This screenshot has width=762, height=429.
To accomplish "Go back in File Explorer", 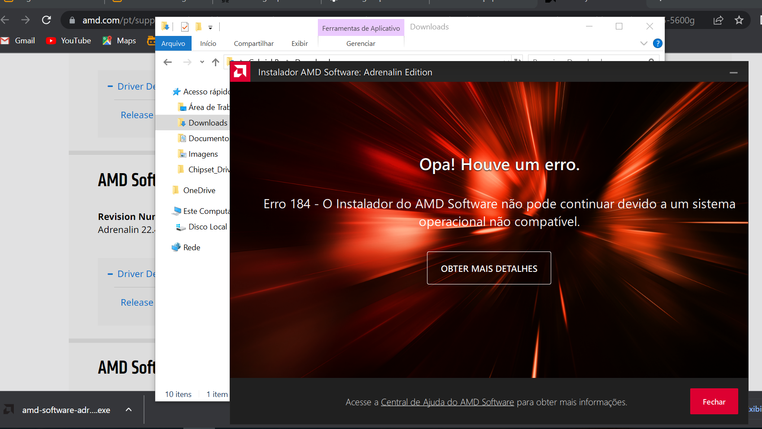I will click(x=168, y=62).
